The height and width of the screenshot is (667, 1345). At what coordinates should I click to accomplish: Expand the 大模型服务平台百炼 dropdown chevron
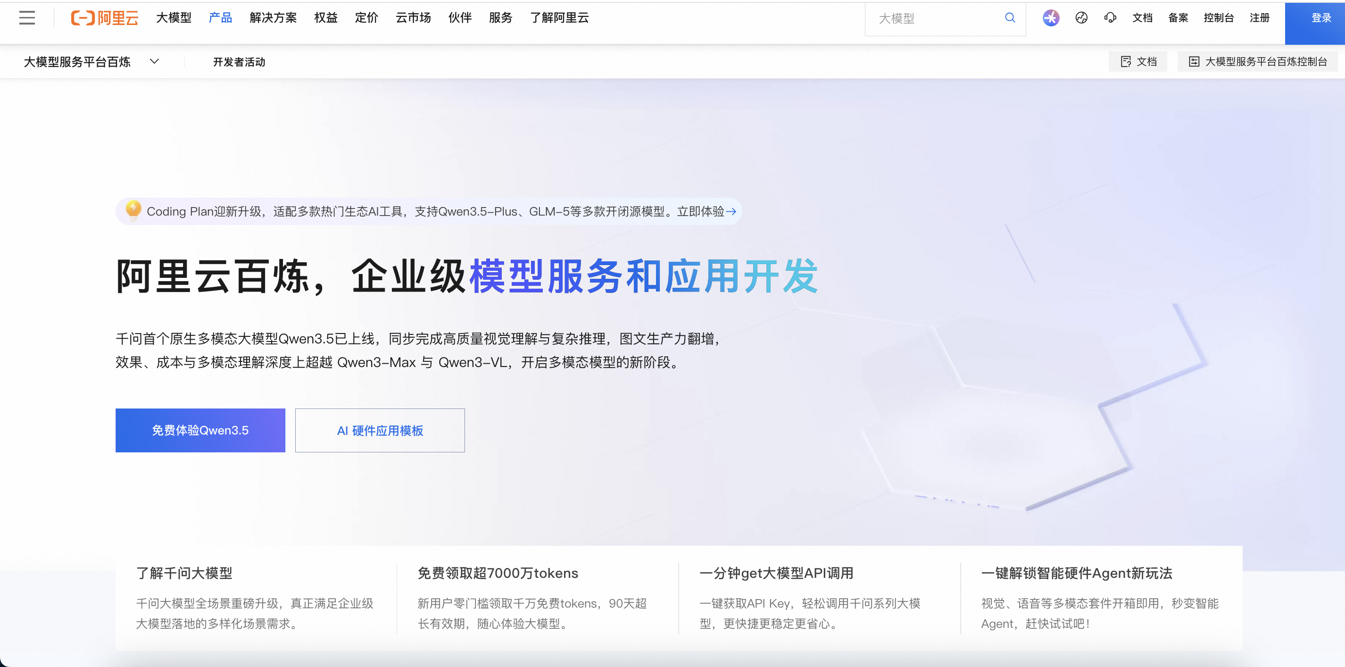(154, 61)
